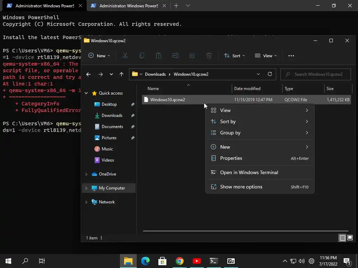Switch to the second PowerShell tab
This screenshot has height=268, width=358.
coord(128,6)
